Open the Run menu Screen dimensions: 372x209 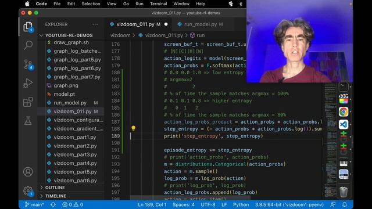[x=139, y=4]
